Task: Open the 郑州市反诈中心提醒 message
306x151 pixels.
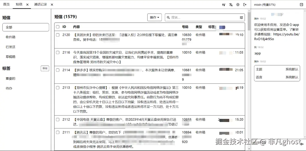Action: [126, 99]
